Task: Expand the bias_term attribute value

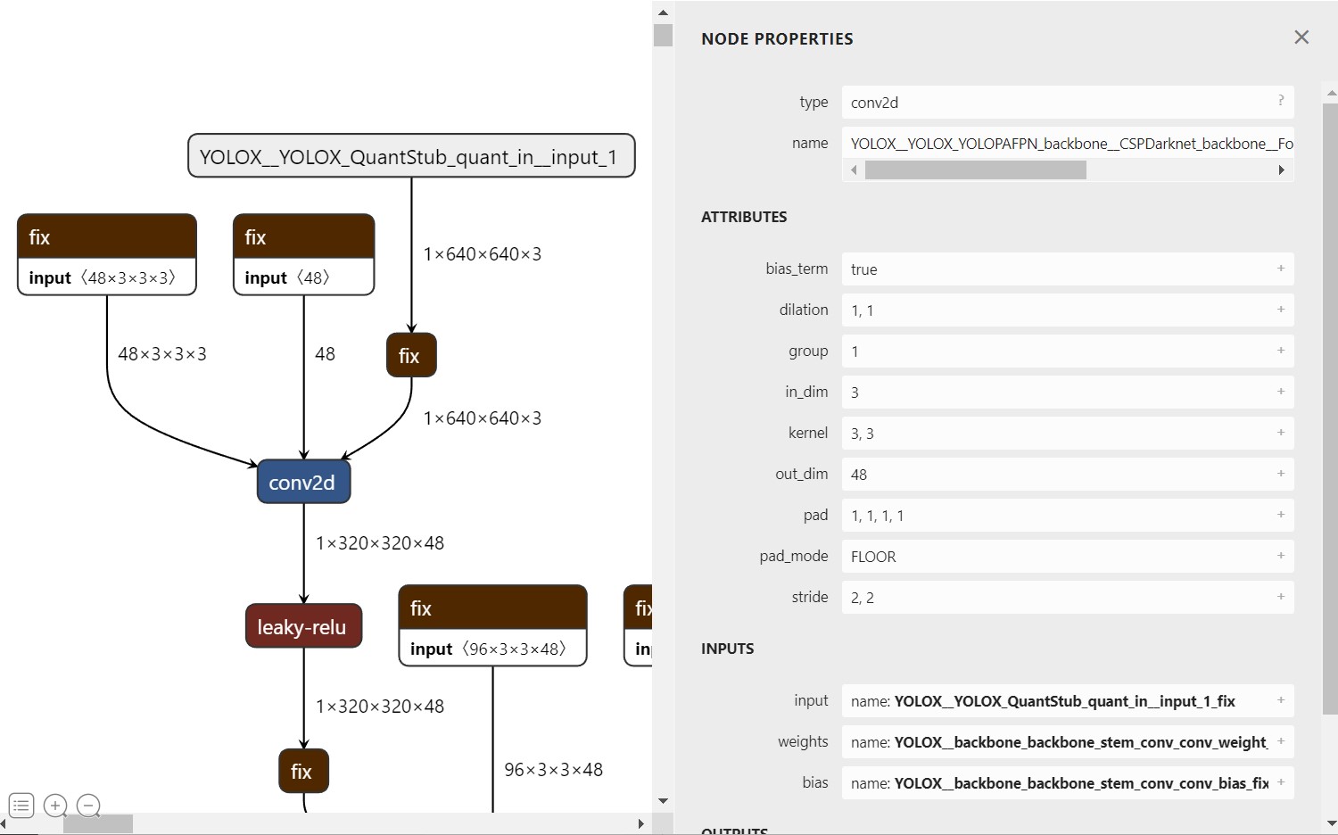Action: 1281,269
